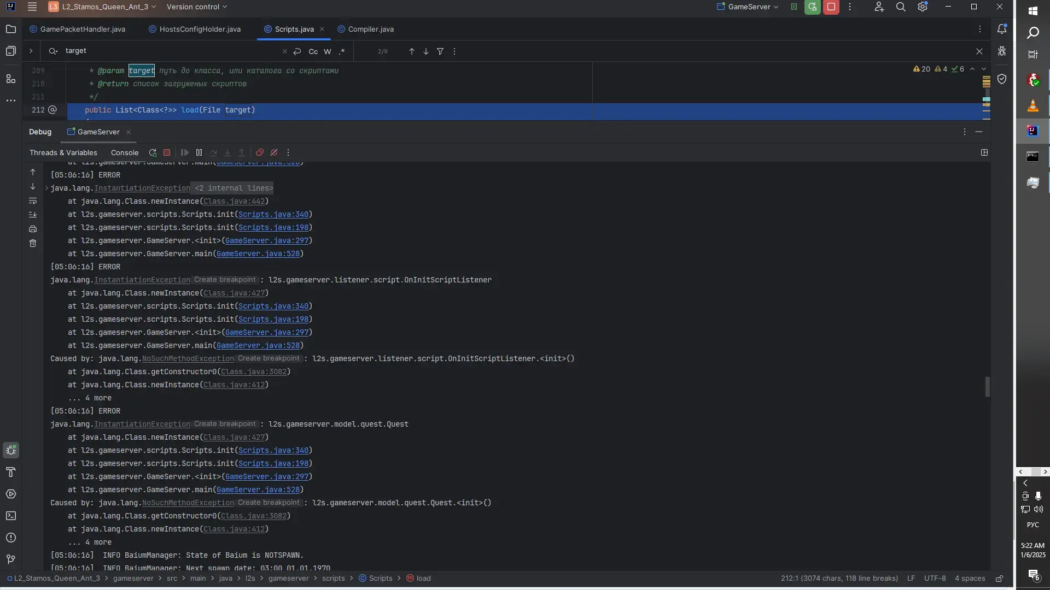Open the editor tabs more options menu
Image resolution: width=1050 pixels, height=590 pixels.
[980, 29]
